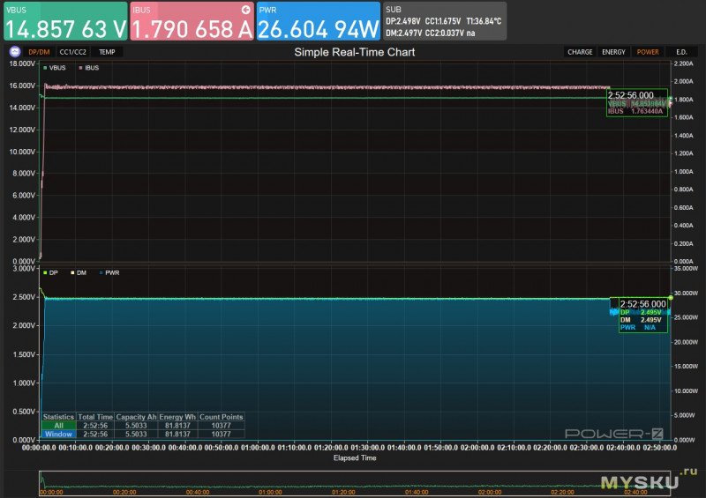Toggle the POWER display button
Viewport: 706px width, 498px height.
[x=648, y=52]
